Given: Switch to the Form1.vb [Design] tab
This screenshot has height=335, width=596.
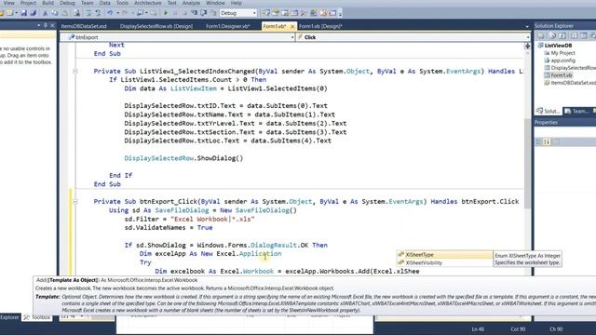Looking at the screenshot, I should click(x=320, y=26).
